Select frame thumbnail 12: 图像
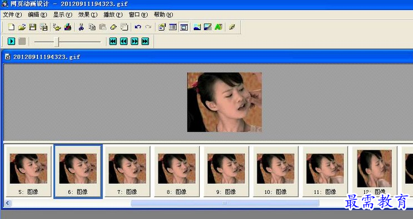Viewport: 413px width, 219px height. [374, 171]
